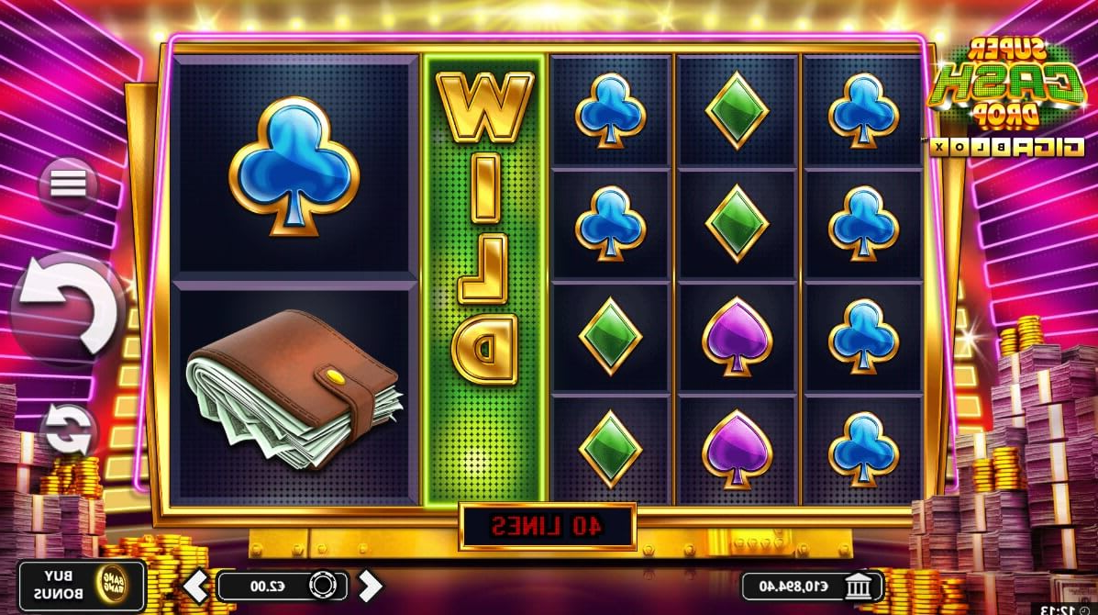Click the golden letter W on wild reel
Image resolution: width=1098 pixels, height=615 pixels.
(484, 106)
